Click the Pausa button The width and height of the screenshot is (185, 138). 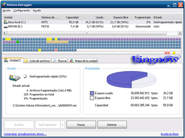click(x=81, y=125)
